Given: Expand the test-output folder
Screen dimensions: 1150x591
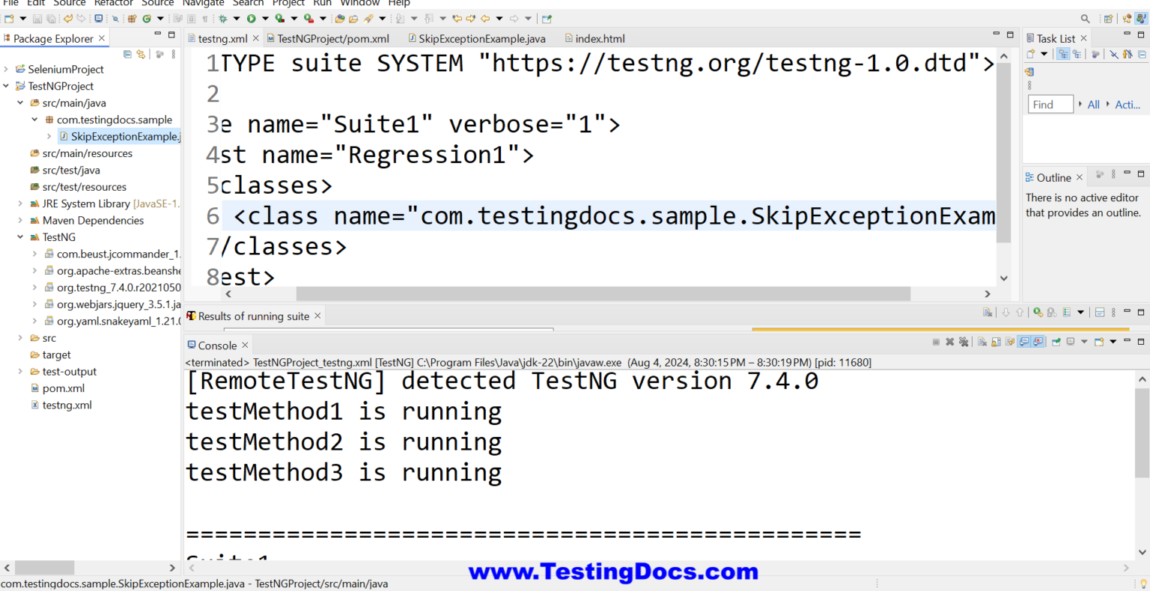Looking at the screenshot, I should pos(20,372).
